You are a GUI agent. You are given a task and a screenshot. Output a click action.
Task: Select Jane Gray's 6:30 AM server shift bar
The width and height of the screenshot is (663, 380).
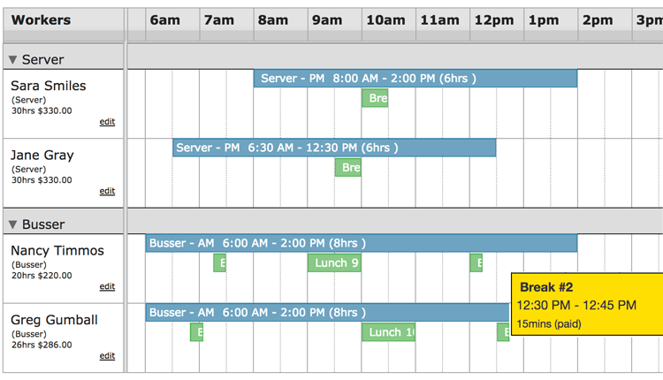point(334,148)
